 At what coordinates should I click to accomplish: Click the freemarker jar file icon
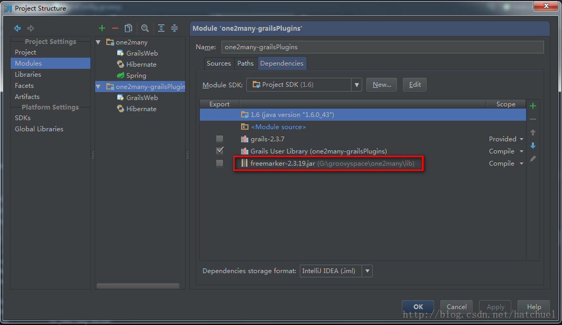point(244,163)
